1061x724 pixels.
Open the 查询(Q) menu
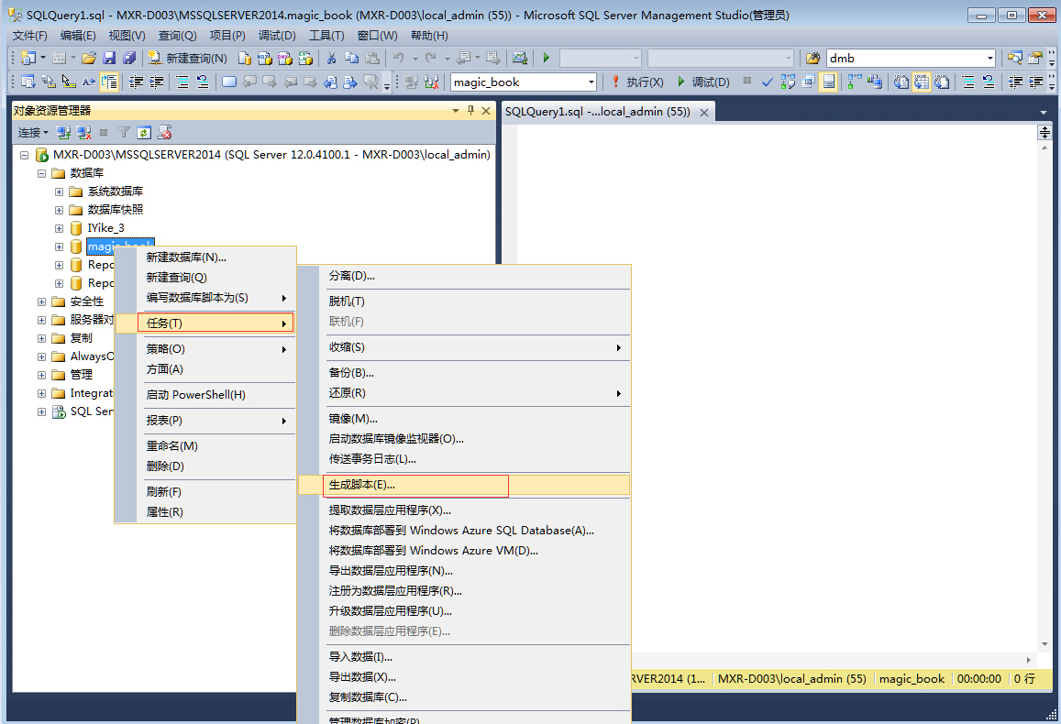coord(177,35)
